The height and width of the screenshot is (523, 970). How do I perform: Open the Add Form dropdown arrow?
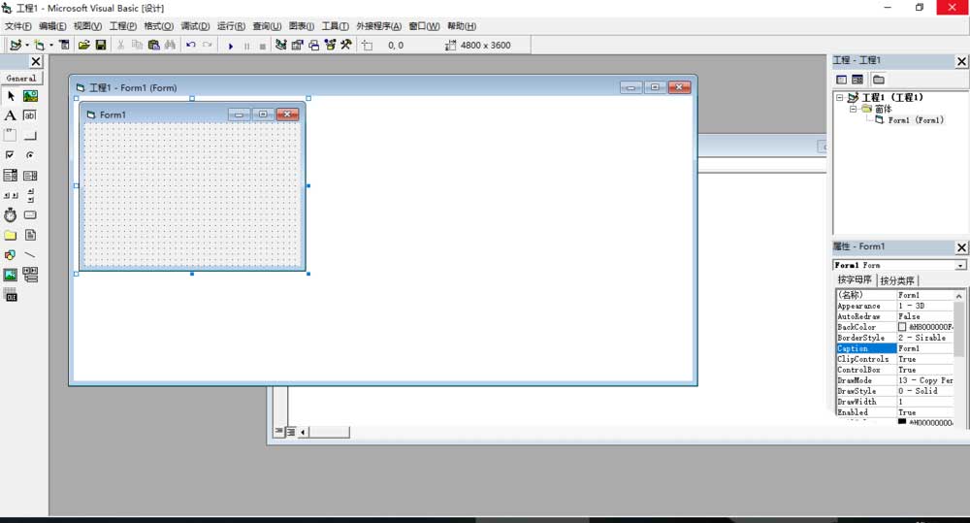(51, 46)
